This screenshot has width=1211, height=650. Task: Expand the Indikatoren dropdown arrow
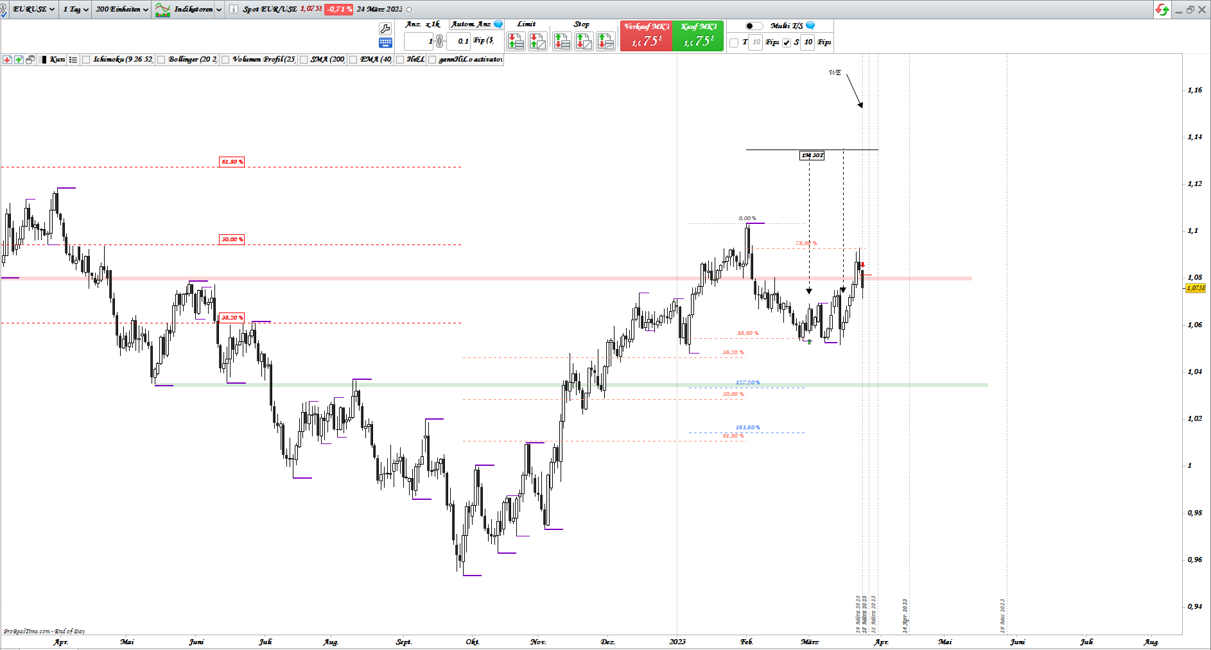pos(219,10)
